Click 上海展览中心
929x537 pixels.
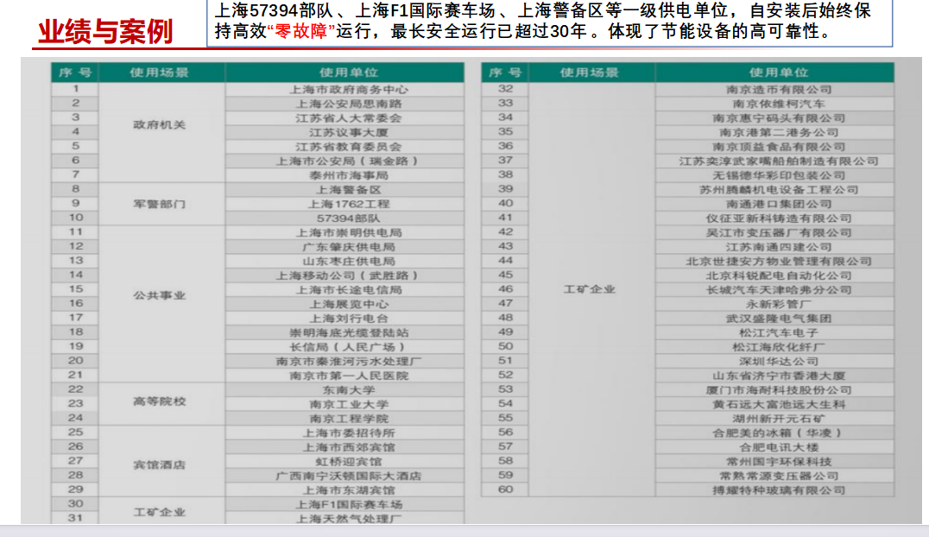(x=349, y=304)
